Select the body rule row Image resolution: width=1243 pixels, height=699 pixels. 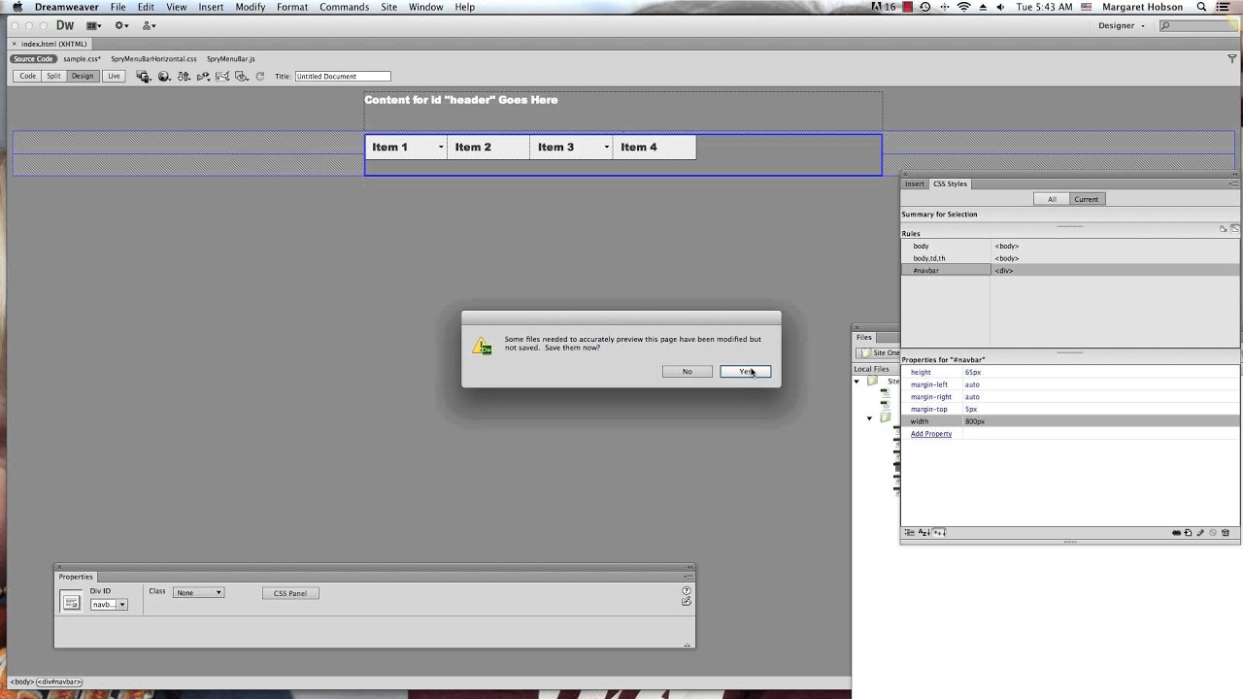1070,247
